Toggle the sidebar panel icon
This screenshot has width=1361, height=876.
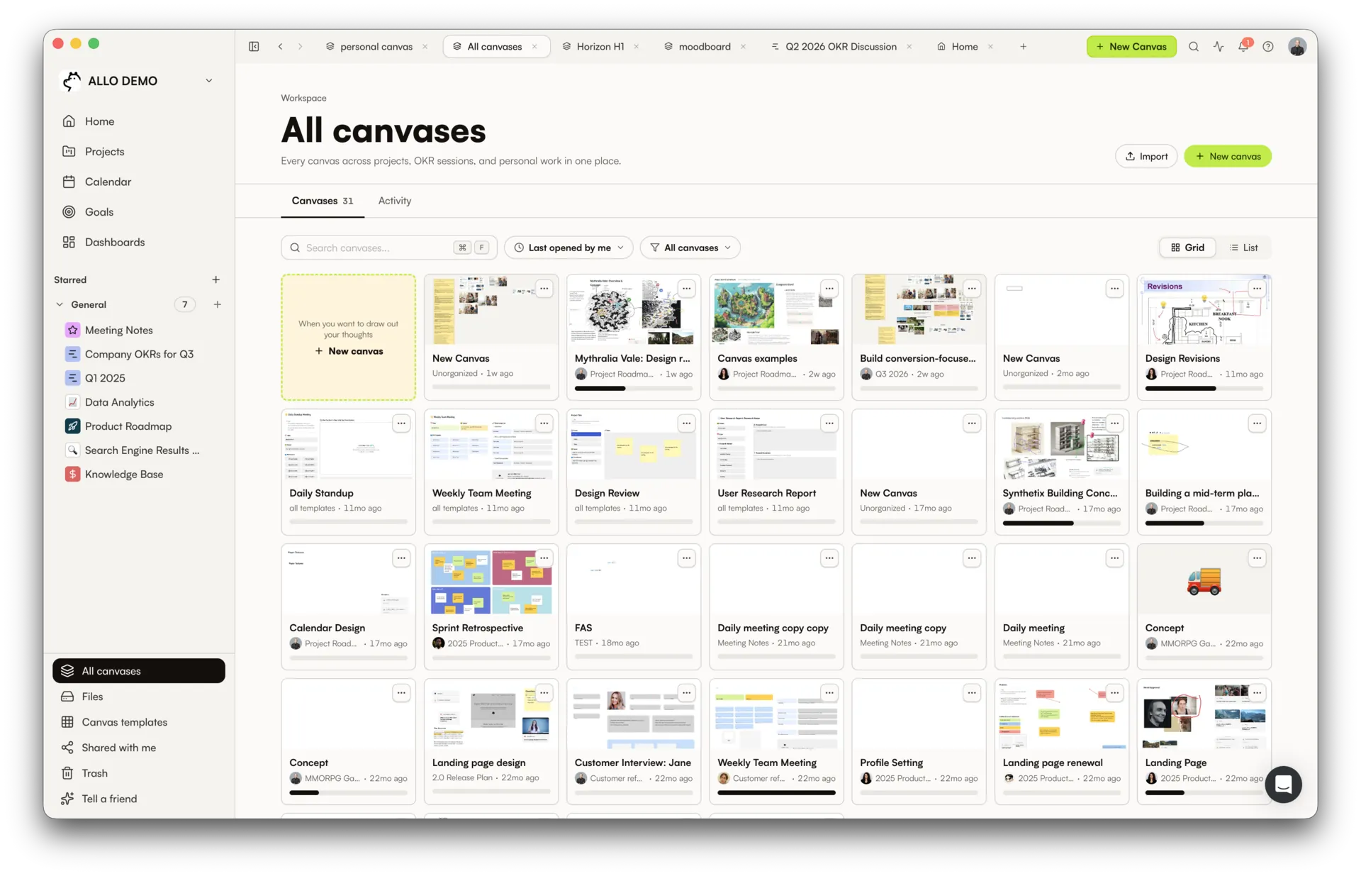click(x=254, y=46)
